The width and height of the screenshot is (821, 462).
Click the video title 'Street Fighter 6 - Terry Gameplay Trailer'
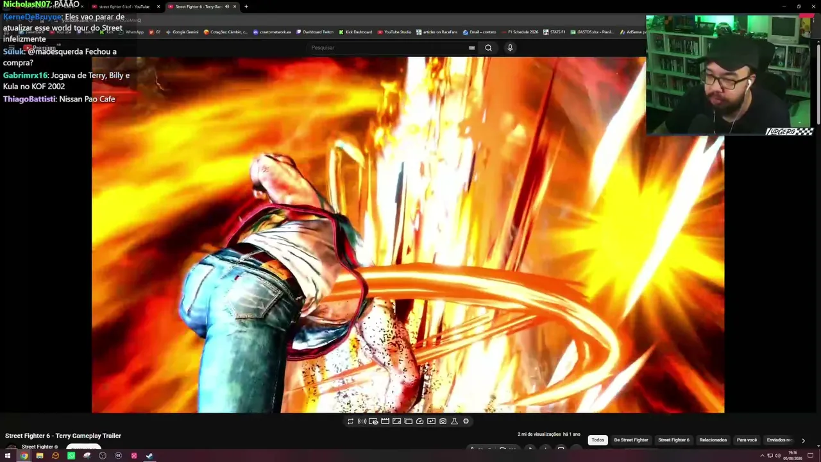pyautogui.click(x=63, y=436)
